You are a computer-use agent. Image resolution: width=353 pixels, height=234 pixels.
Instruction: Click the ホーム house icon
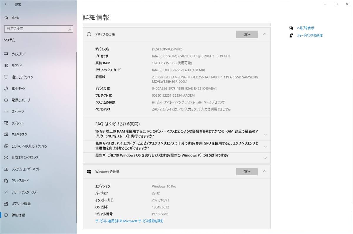click(6, 18)
